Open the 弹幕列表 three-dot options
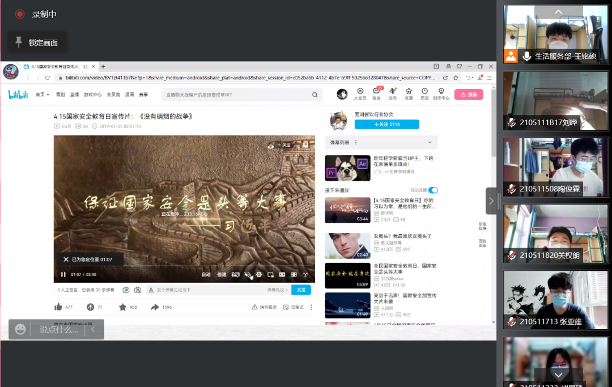Screen dimensions: 612x387 (x=356, y=142)
